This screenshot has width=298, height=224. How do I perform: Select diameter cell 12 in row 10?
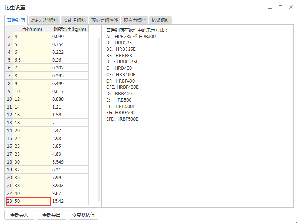[x=32, y=99]
